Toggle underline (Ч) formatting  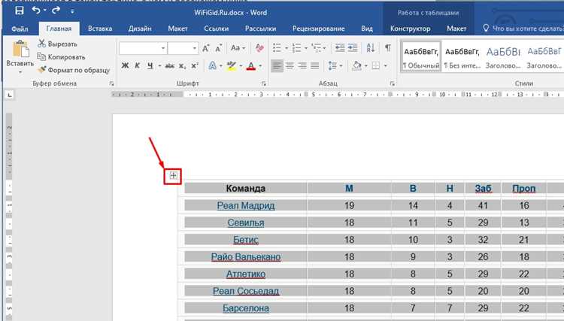coord(150,66)
